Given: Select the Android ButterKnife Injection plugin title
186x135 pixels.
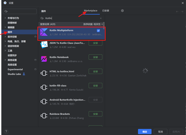Looking at the screenshot, I should tap(67, 100).
